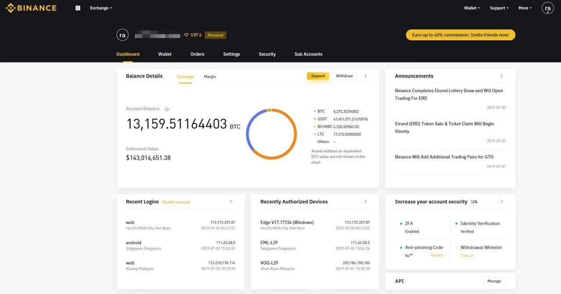Open the Settings tab
Screen dimensions: 561x294
click(231, 54)
